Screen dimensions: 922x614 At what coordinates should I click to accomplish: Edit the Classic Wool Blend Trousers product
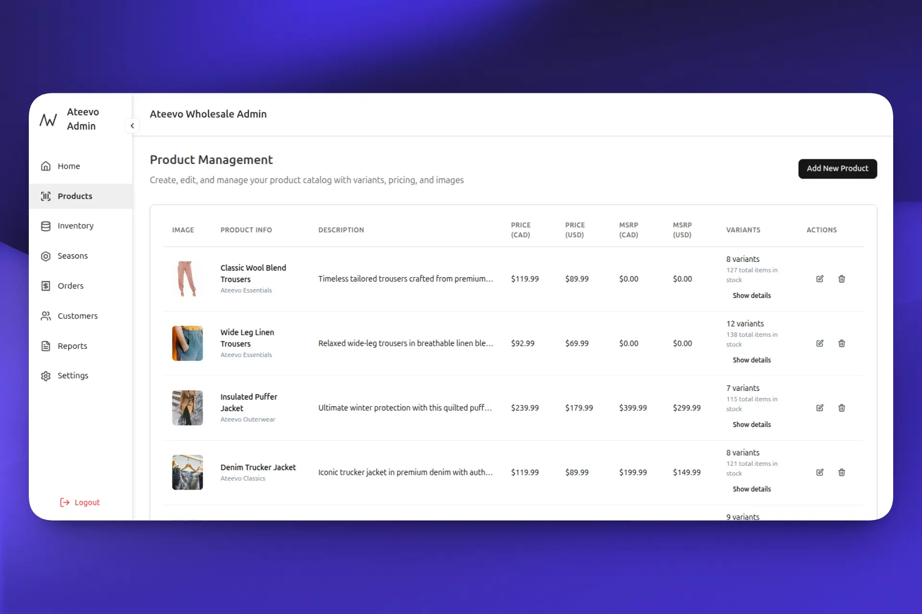pyautogui.click(x=820, y=279)
